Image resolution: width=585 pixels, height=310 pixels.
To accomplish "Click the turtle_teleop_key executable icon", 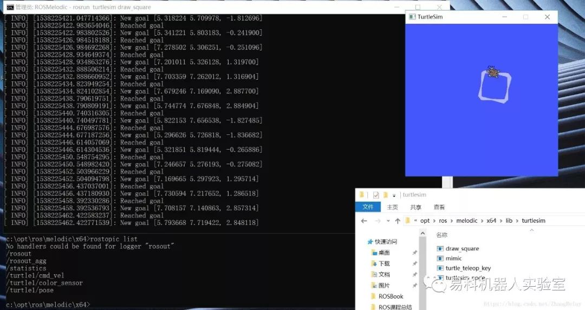I will pos(440,268).
